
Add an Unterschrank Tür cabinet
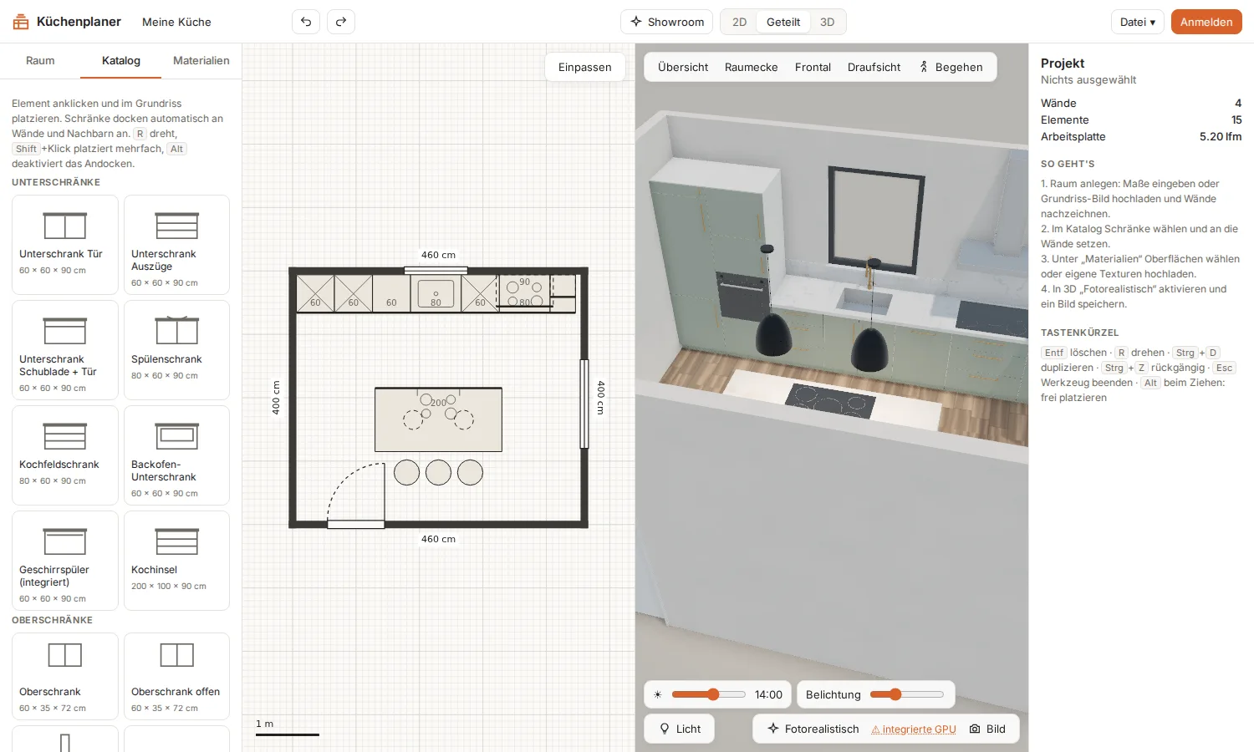click(x=65, y=244)
